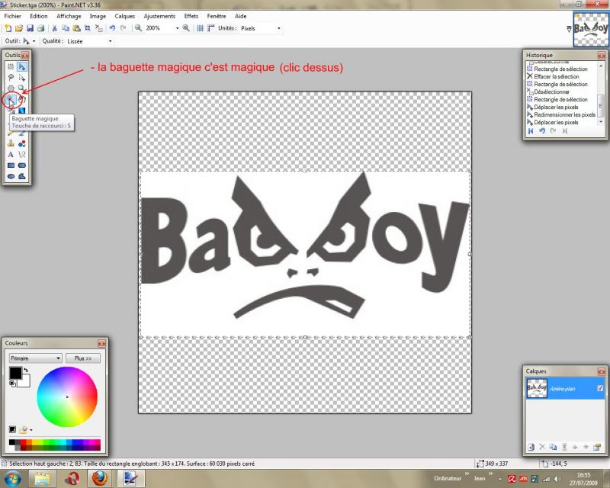Image resolution: width=610 pixels, height=488 pixels.
Task: Select the Rectangle Select tool in Outils
Action: click(x=11, y=67)
